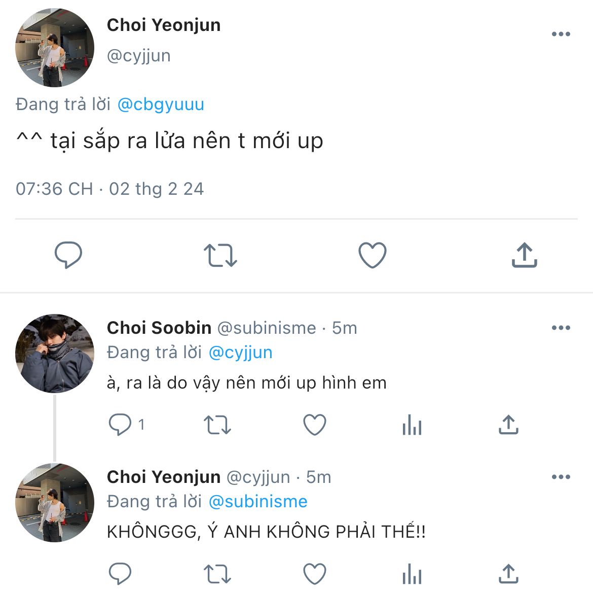Open Choi Yeonjun's avatar on main tweet
Image resolution: width=593 pixels, height=593 pixels.
[55, 48]
